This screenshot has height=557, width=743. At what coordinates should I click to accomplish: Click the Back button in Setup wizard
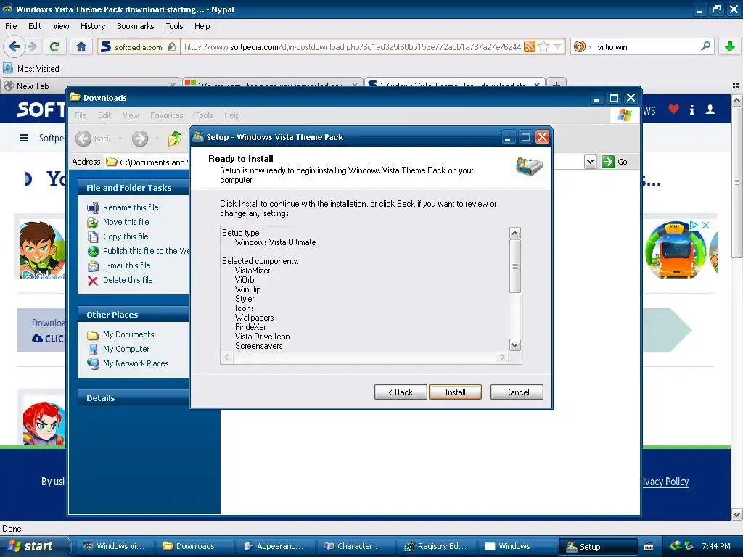click(x=401, y=392)
